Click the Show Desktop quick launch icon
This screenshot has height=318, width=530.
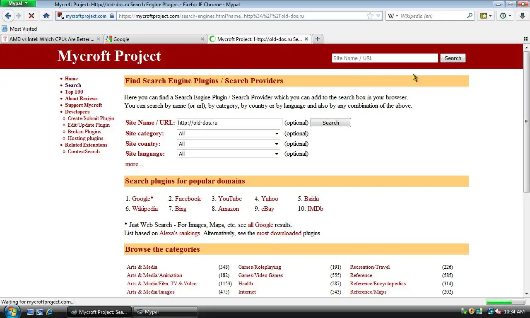point(30,312)
